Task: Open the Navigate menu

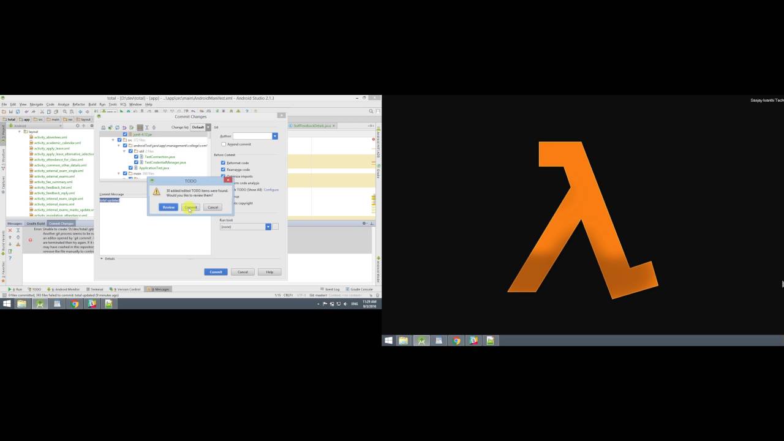Action: (x=36, y=105)
